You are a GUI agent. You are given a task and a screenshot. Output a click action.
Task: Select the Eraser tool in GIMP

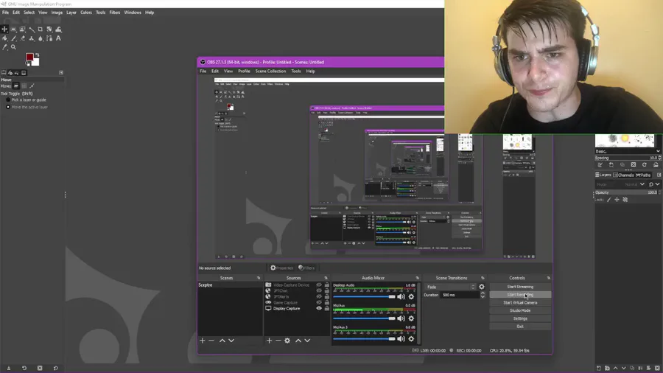[x=22, y=38]
